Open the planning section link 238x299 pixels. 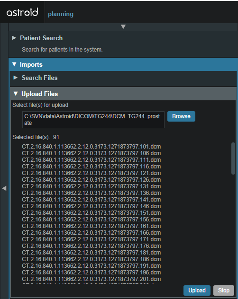(x=61, y=14)
